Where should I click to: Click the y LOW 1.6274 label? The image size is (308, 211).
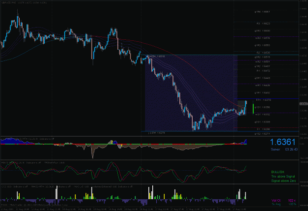click(157, 133)
